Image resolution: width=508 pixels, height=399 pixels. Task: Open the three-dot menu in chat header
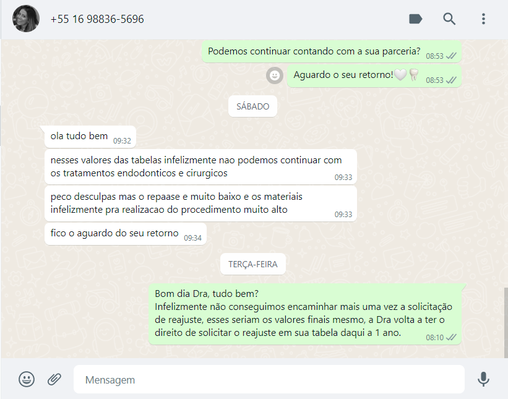(483, 19)
